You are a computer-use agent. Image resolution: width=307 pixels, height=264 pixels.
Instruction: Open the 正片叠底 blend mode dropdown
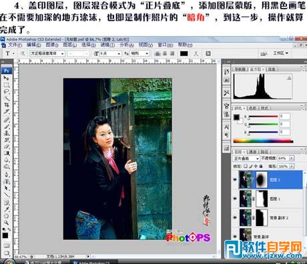pyautogui.click(x=246, y=159)
